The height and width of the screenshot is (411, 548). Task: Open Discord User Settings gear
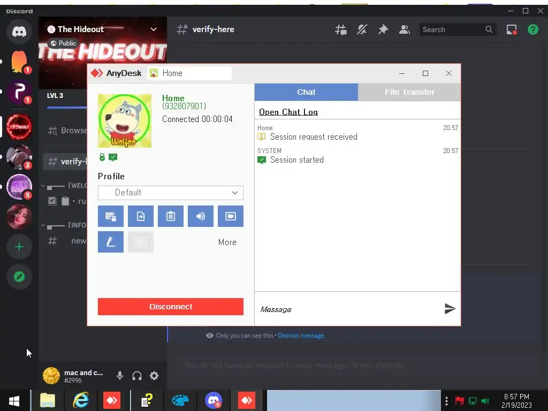[154, 376]
